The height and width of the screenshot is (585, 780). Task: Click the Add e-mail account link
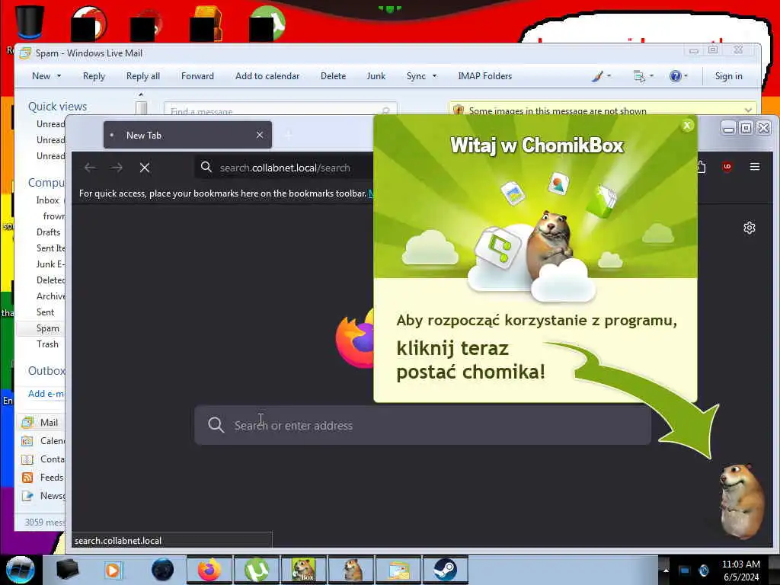46,394
